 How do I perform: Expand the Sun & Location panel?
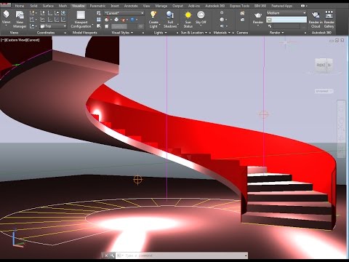[194, 33]
